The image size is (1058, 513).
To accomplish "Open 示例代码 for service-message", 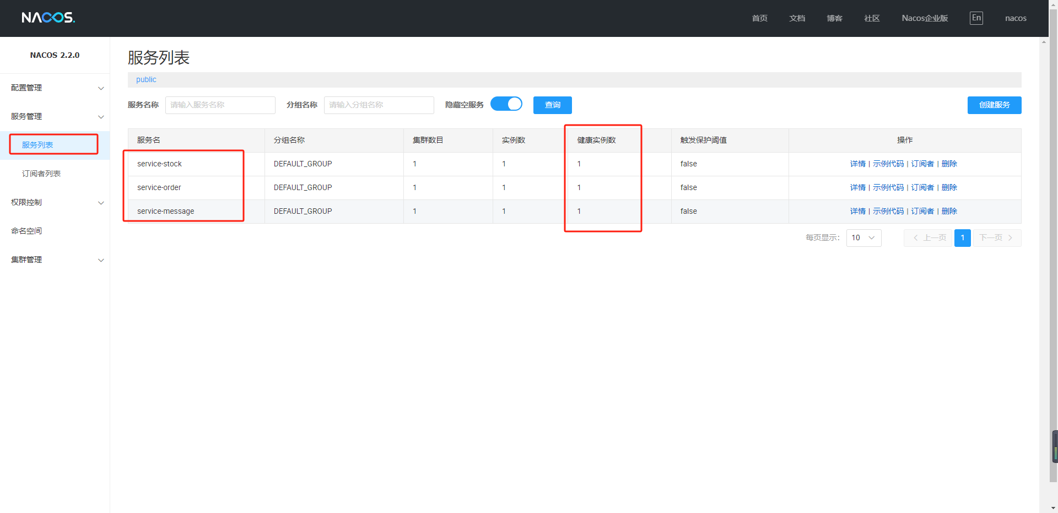I will [x=888, y=211].
